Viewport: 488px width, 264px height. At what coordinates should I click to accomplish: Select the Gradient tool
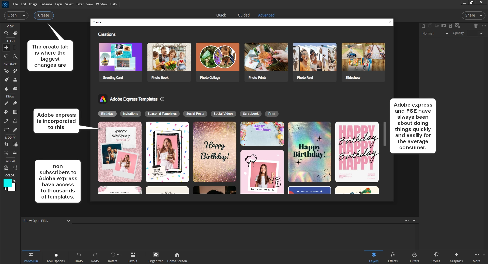15,112
